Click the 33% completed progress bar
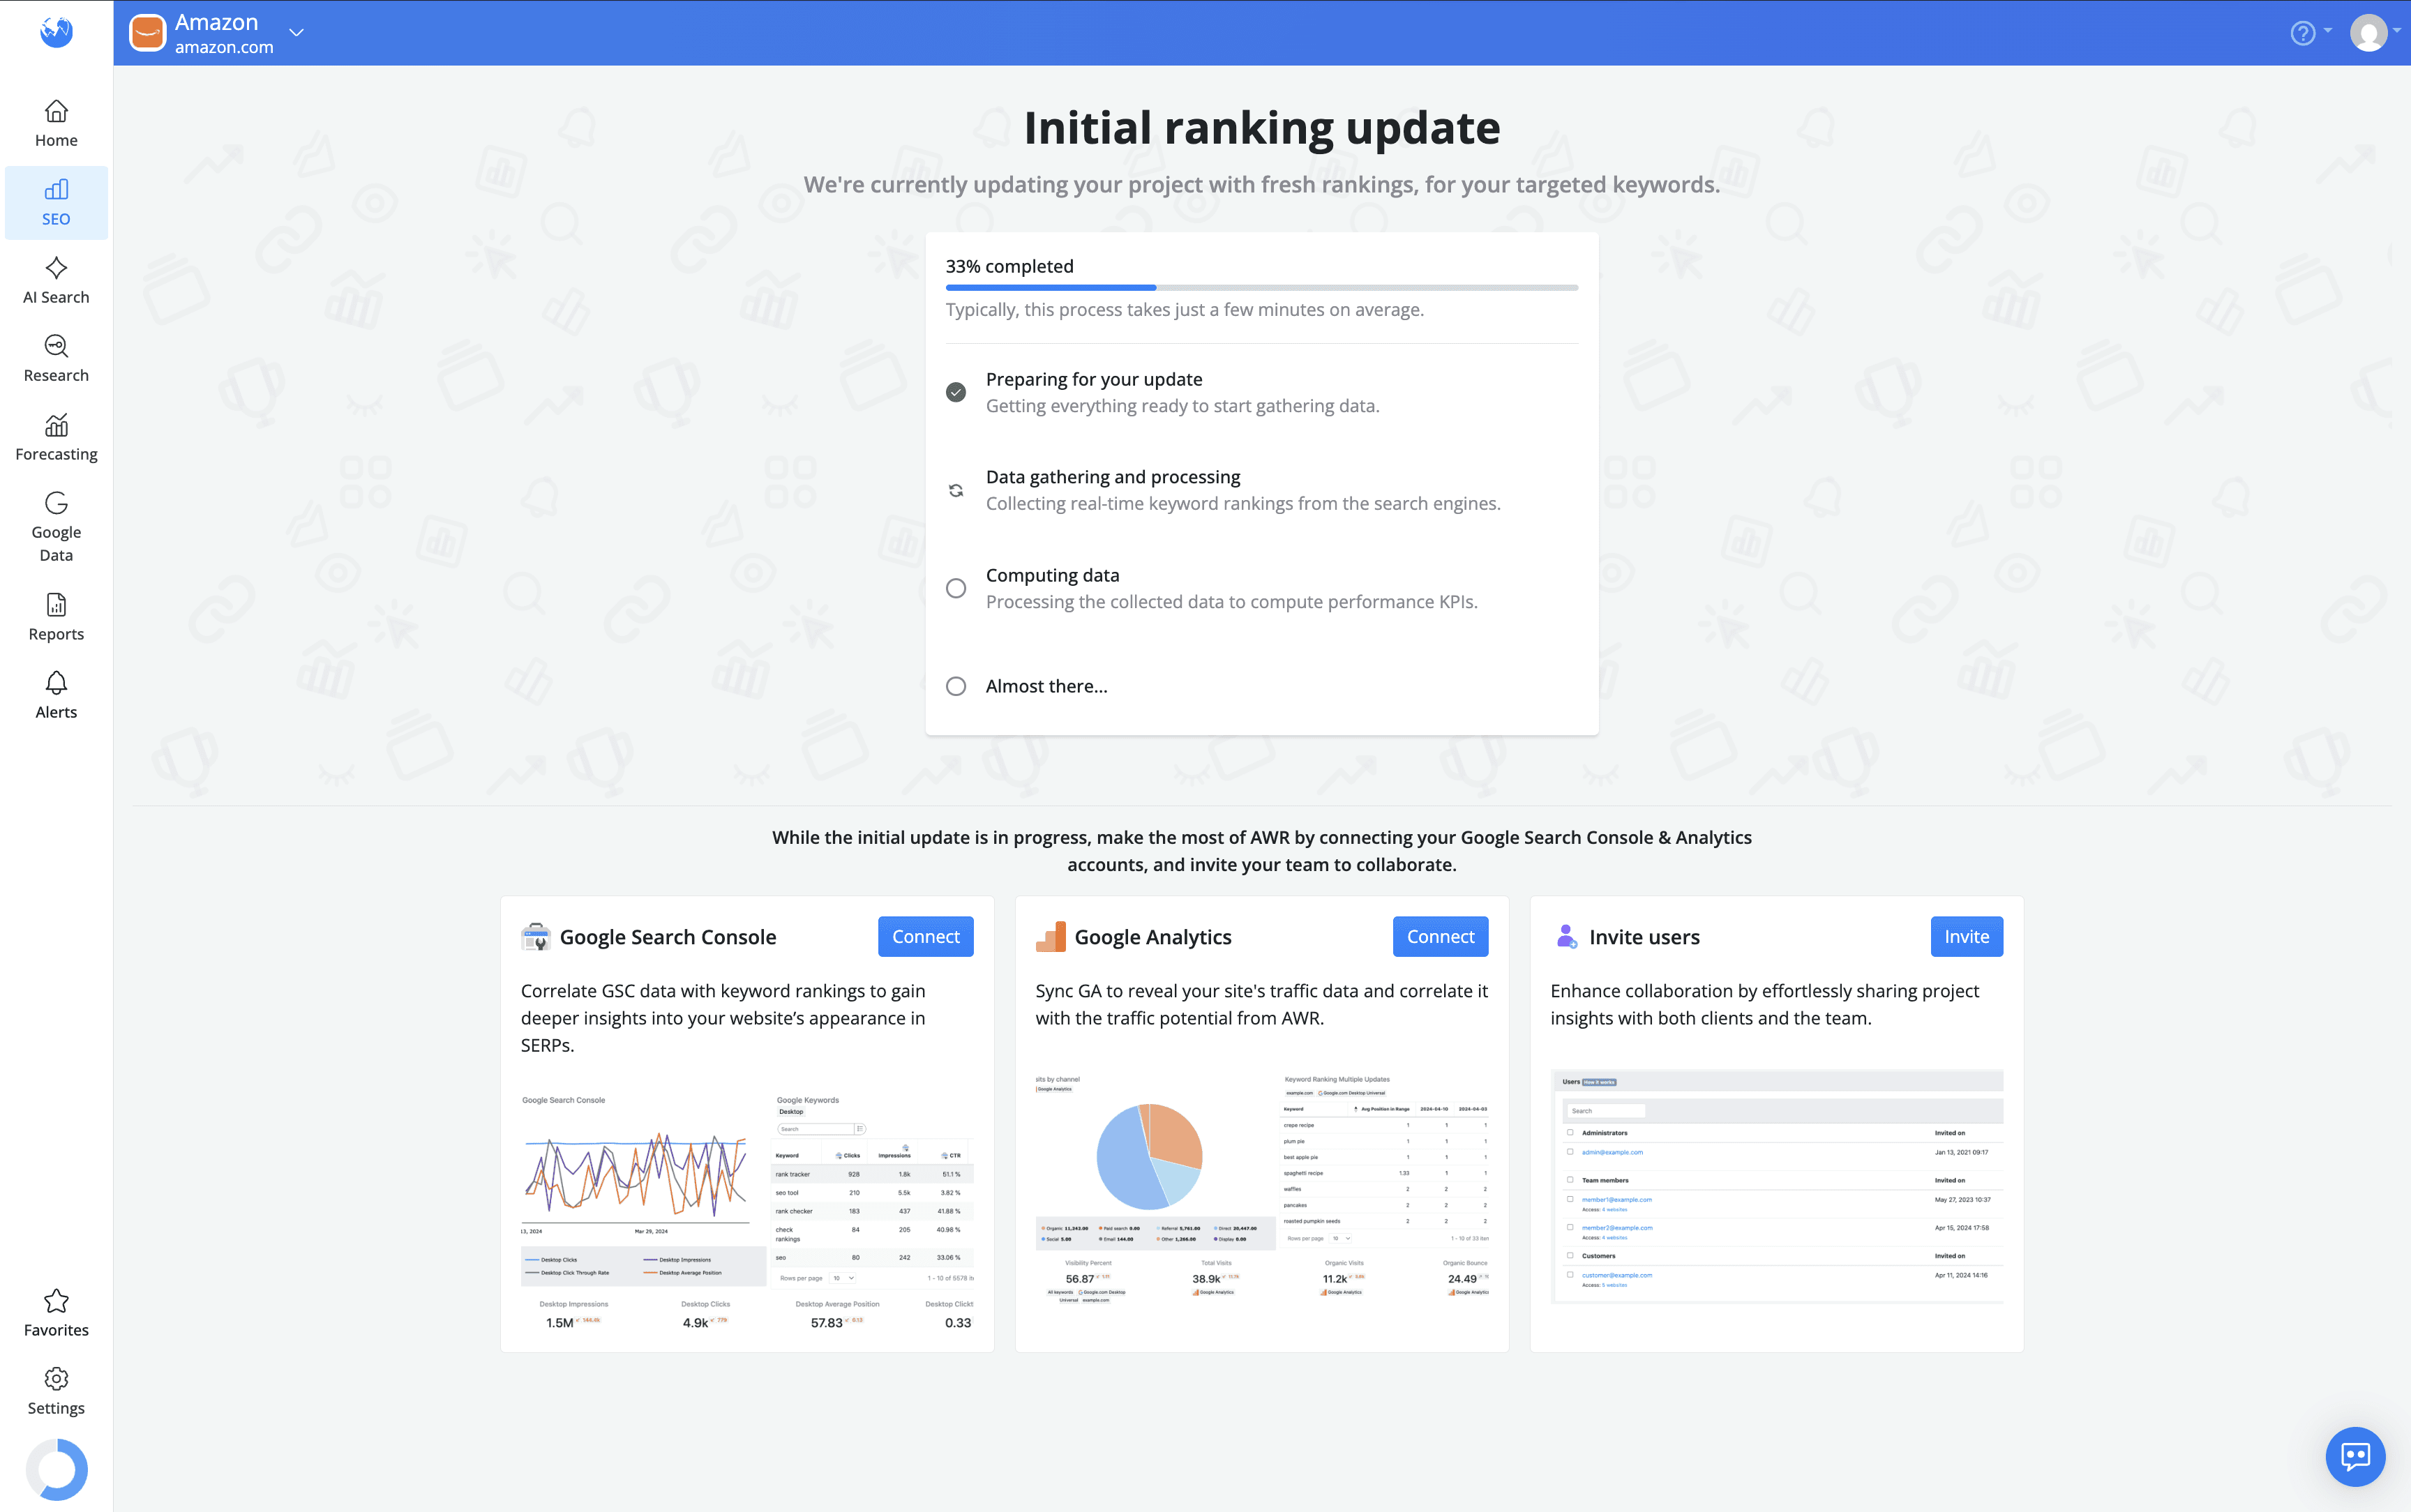This screenshot has width=2411, height=1512. click(x=1262, y=288)
